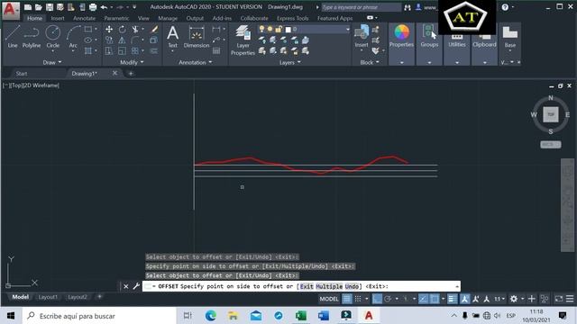Image resolution: width=577 pixels, height=324 pixels.
Task: Select the Dimension tool
Action: [197, 37]
